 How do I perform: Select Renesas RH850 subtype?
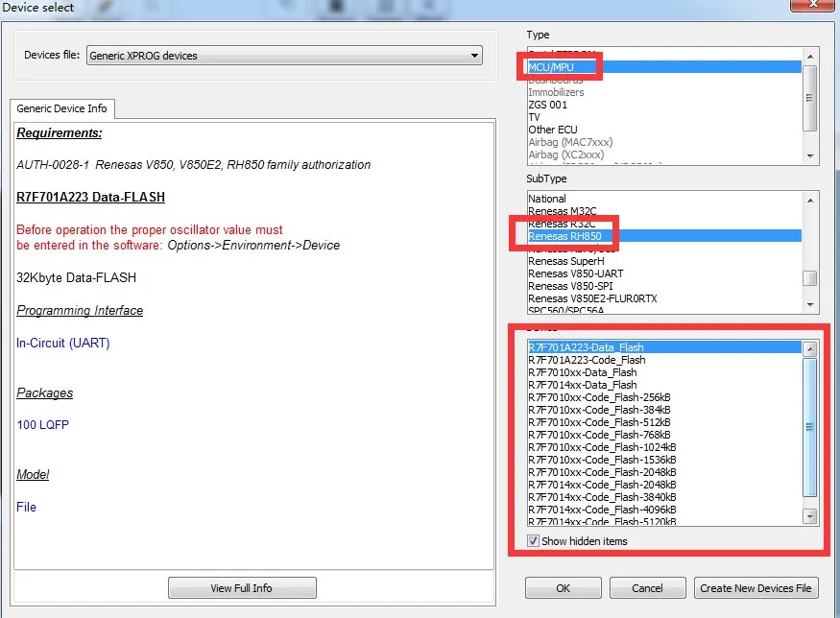point(664,236)
